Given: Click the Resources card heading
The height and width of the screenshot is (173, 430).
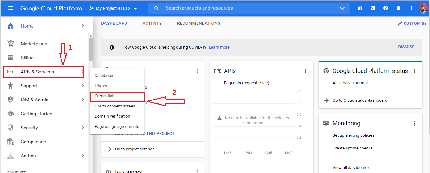Looking at the screenshot, I should pyautogui.click(x=128, y=171).
